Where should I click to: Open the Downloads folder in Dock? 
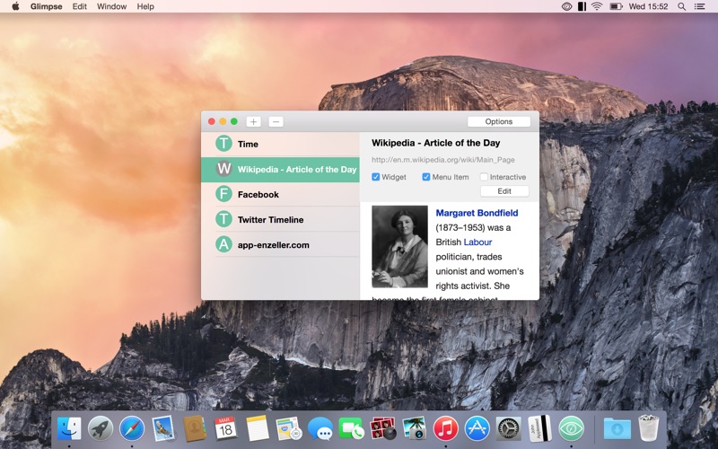pos(617,429)
